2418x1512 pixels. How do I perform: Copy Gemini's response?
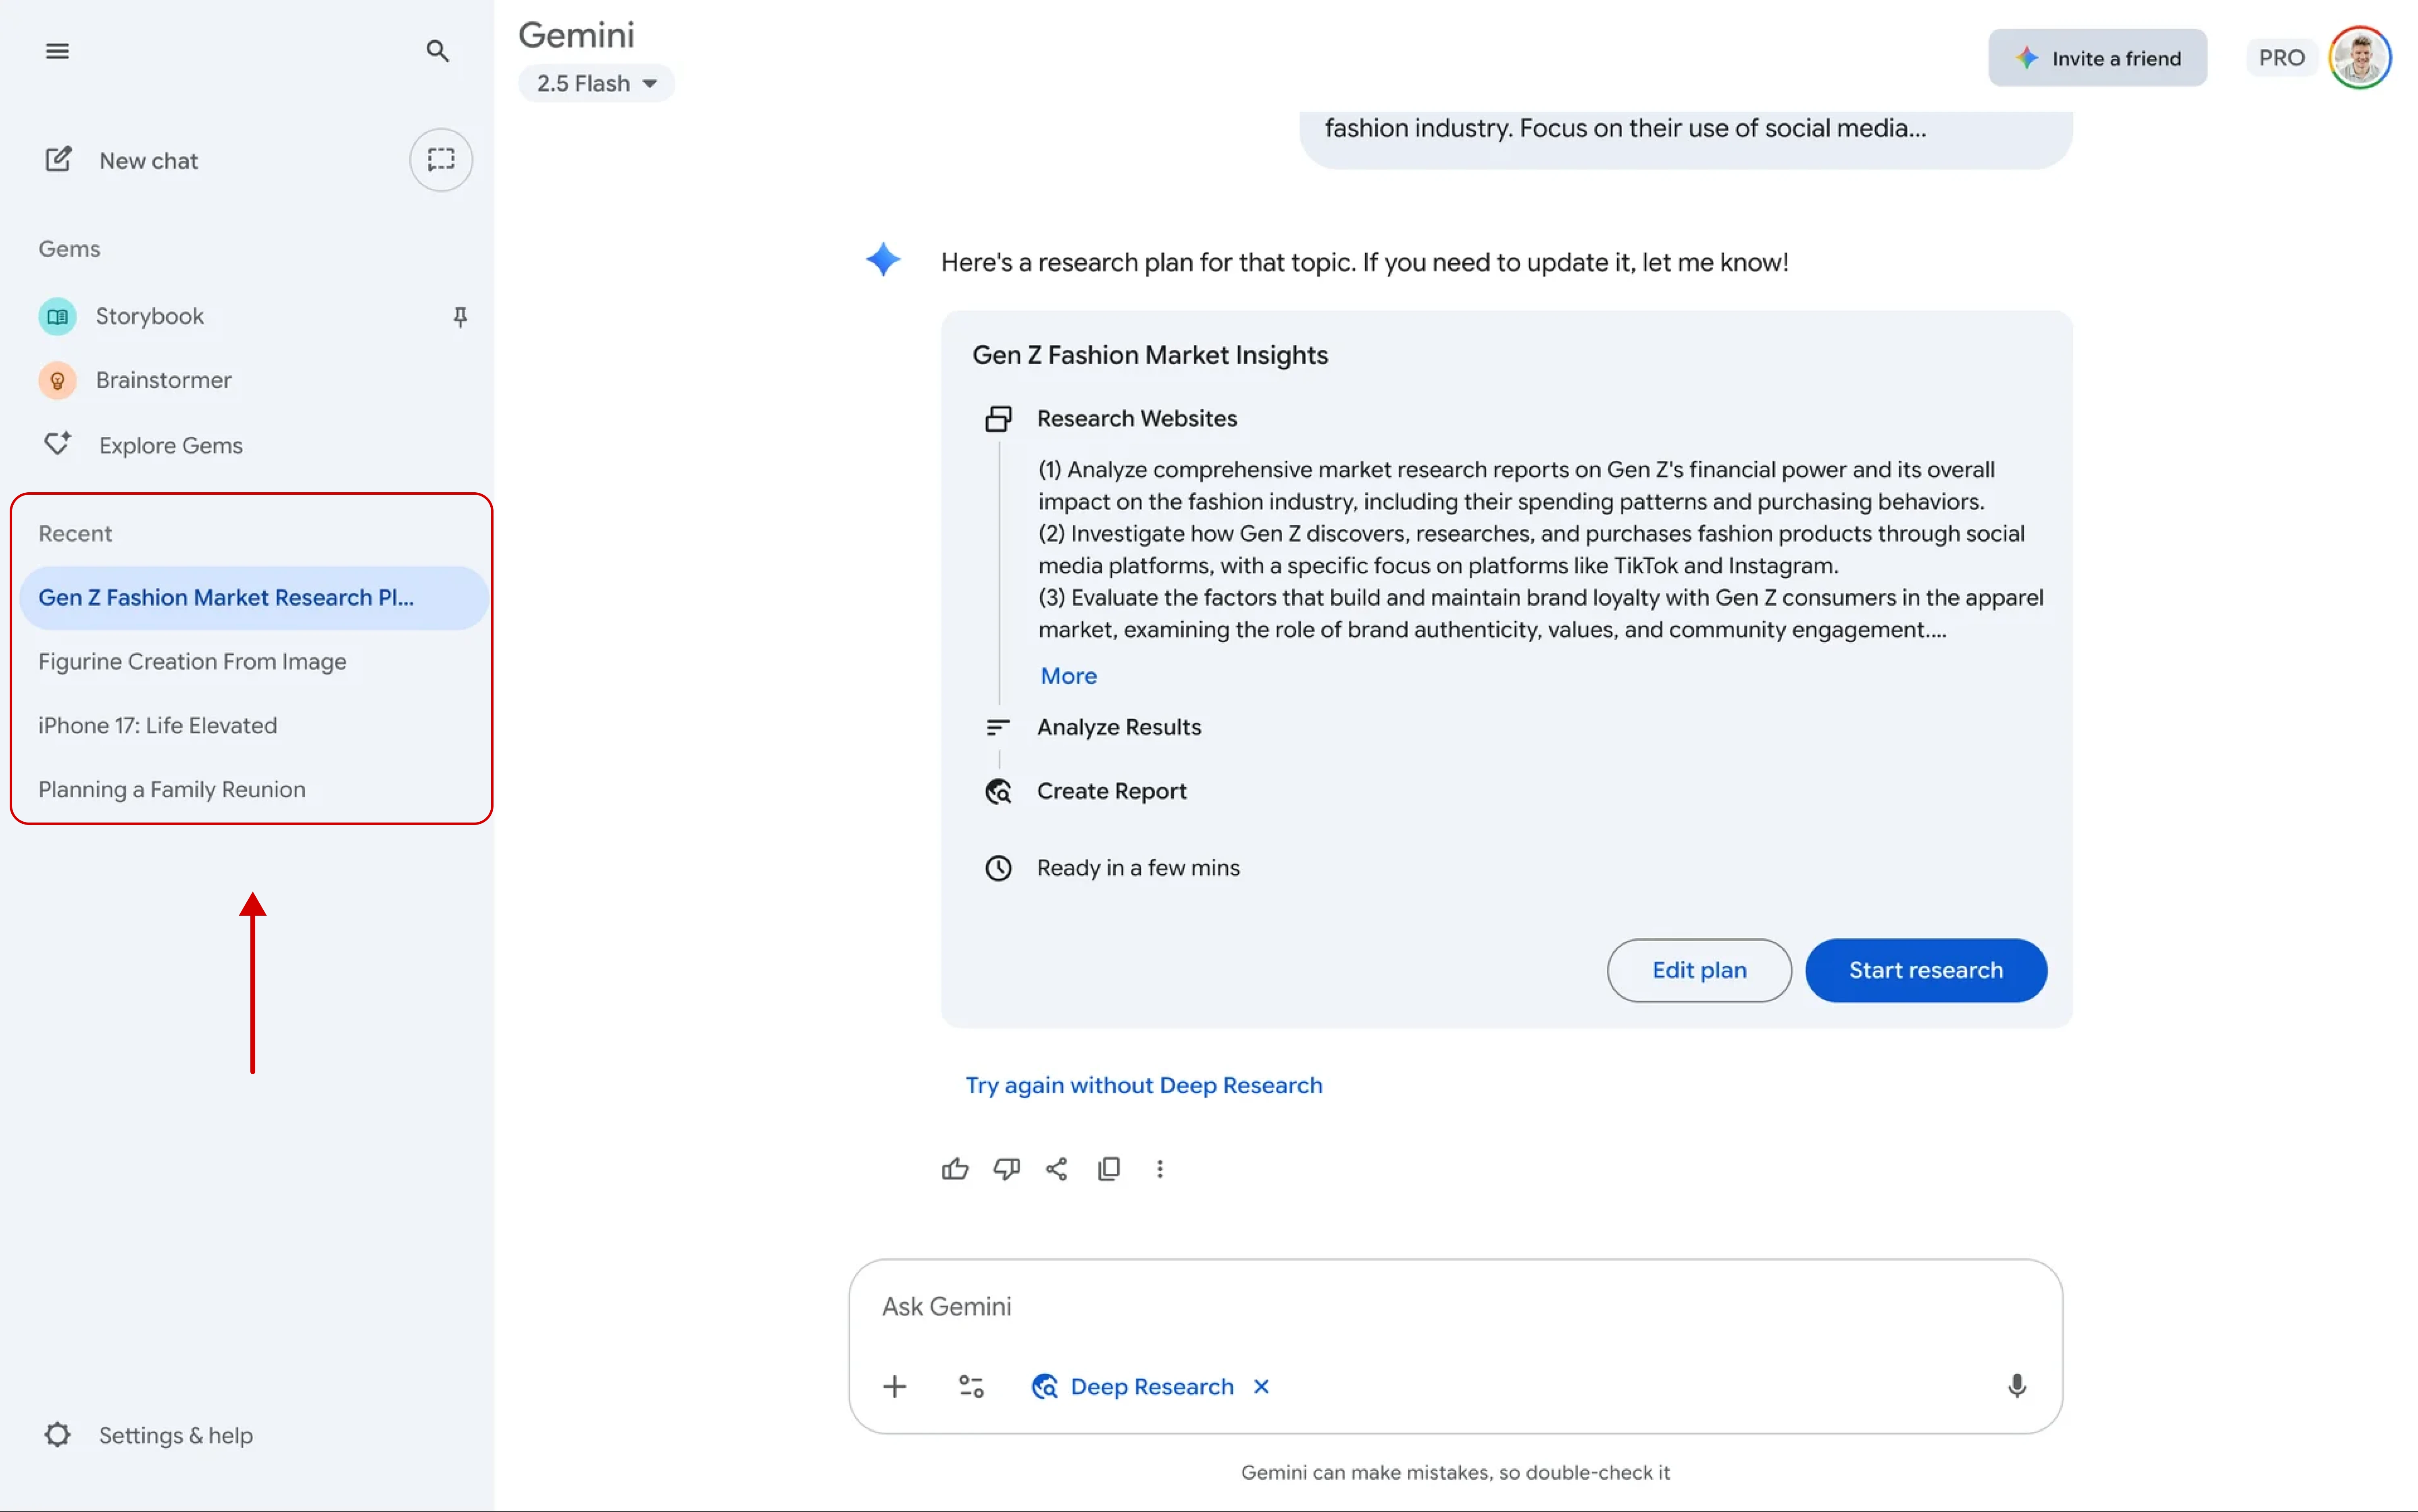(1108, 1168)
